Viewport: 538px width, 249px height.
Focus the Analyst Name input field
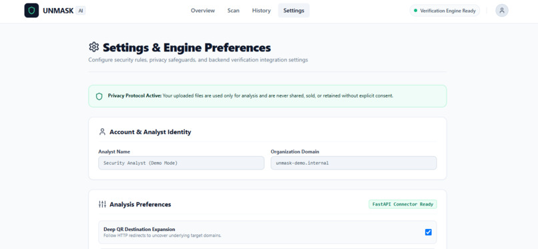pyautogui.click(x=181, y=163)
